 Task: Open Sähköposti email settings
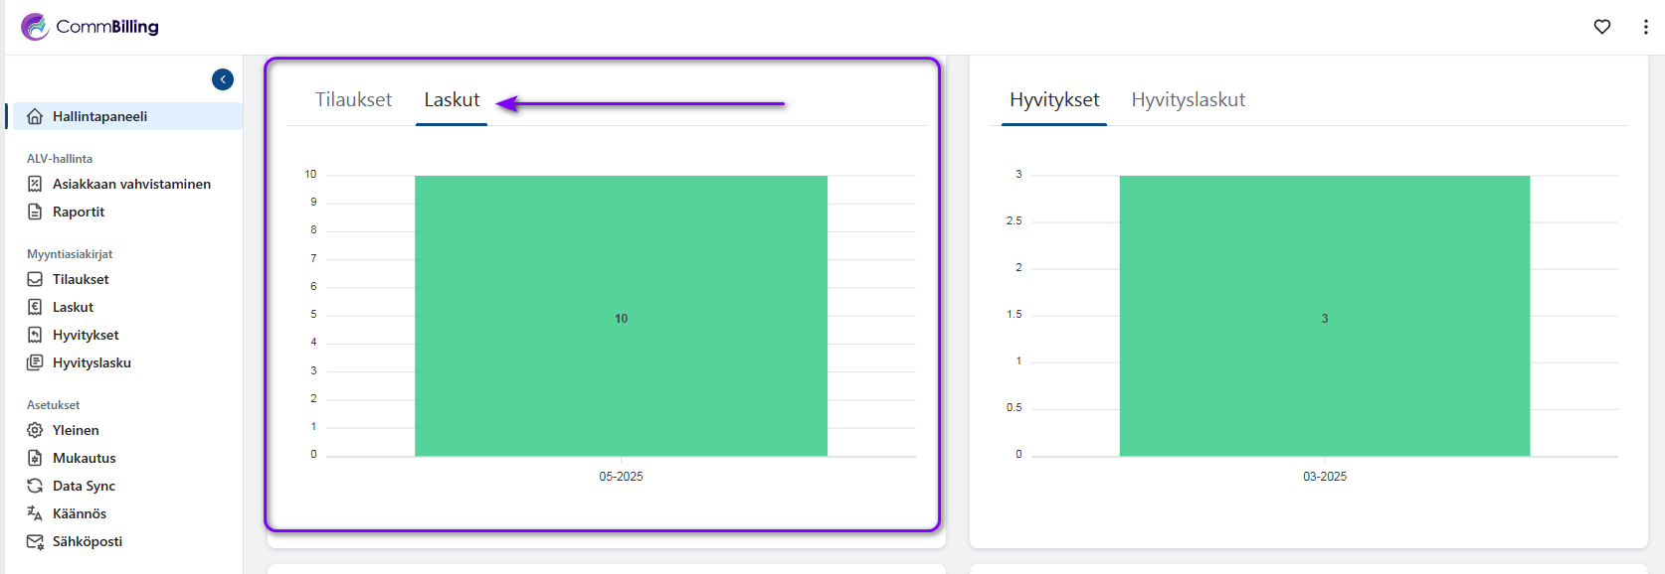click(x=88, y=541)
